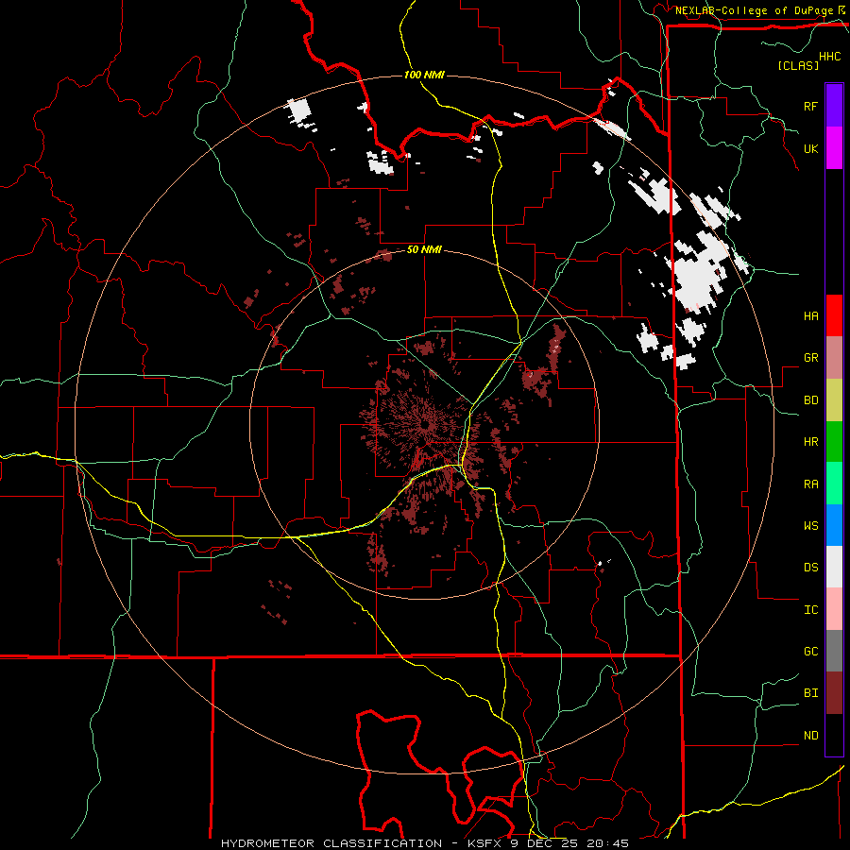Screen dimensions: 850x850
Task: Click the GR legend label
Action: (x=810, y=358)
